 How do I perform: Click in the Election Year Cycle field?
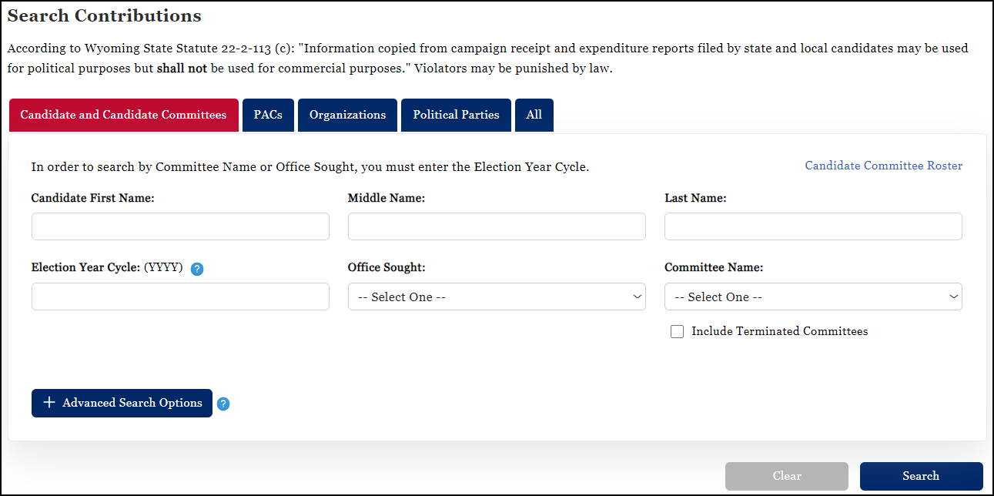point(180,297)
